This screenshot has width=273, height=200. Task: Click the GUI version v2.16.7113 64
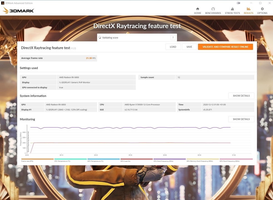[131, 110]
